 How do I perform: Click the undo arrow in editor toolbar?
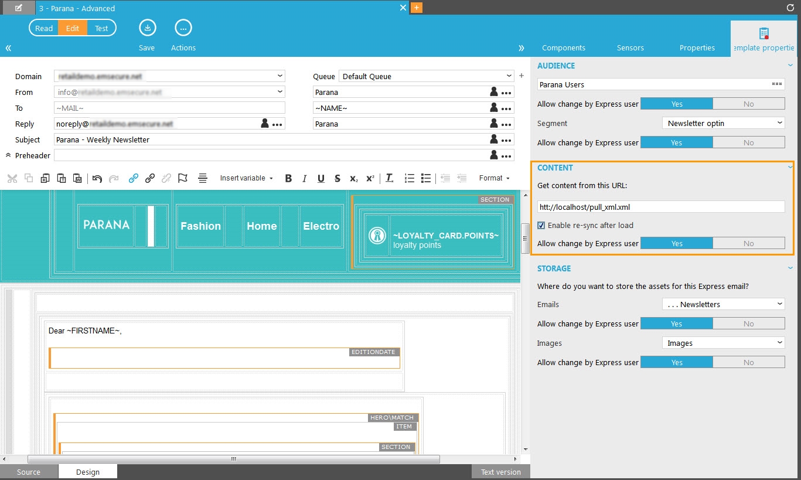[97, 178]
